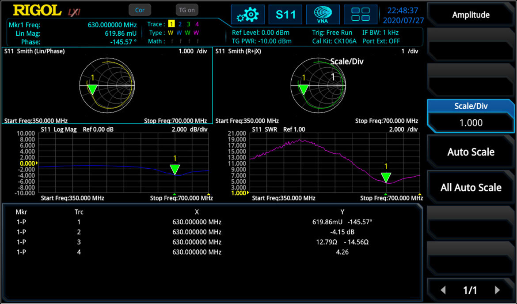517x304 pixels.
Task: Go to previous menu page arrow
Action: (x=443, y=290)
